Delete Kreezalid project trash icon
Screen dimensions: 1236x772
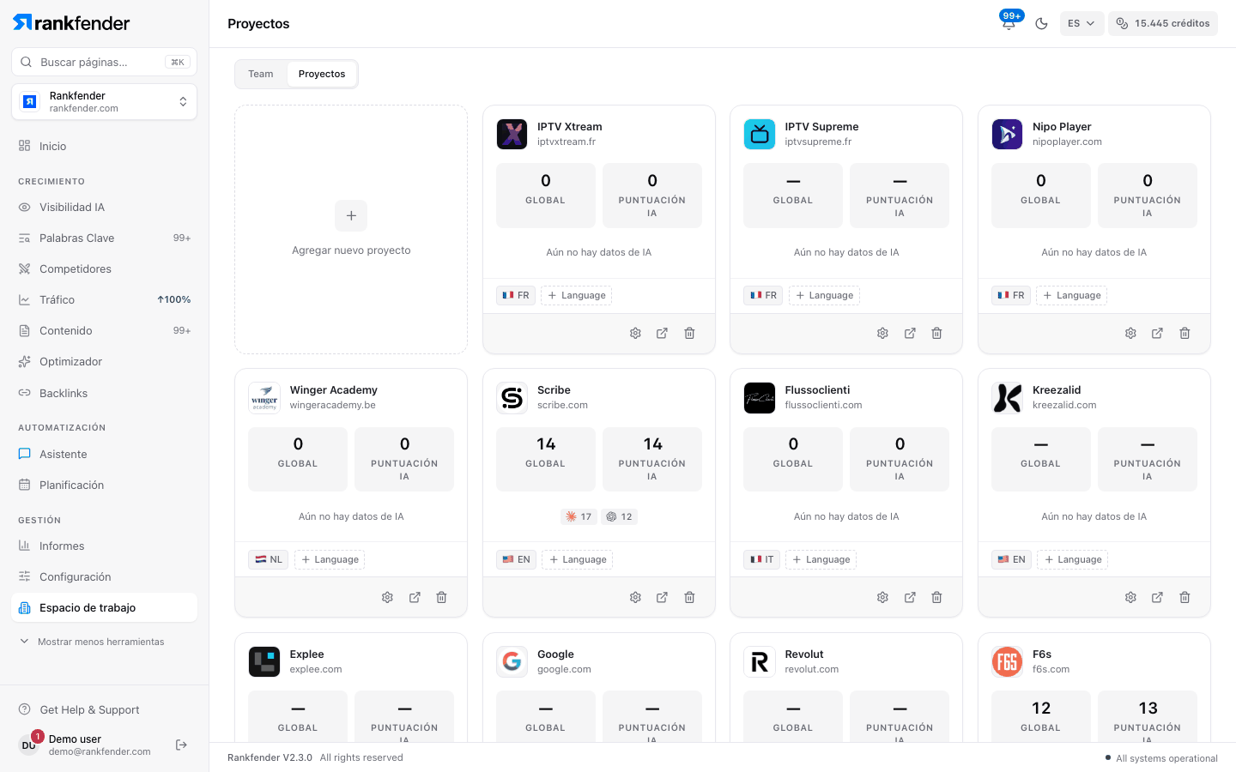pos(1184,597)
